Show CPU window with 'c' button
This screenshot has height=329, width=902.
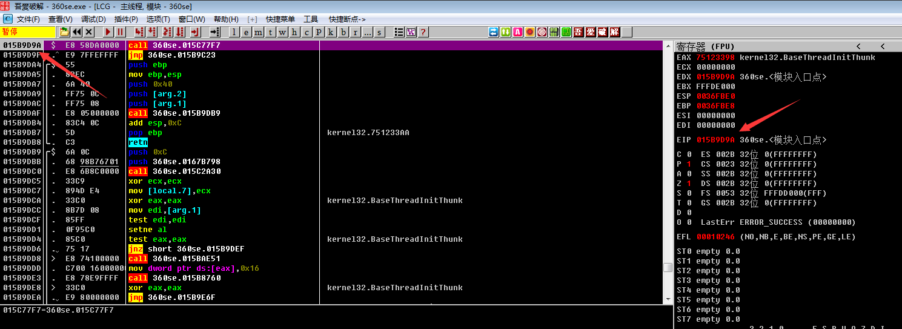pyautogui.click(x=307, y=32)
